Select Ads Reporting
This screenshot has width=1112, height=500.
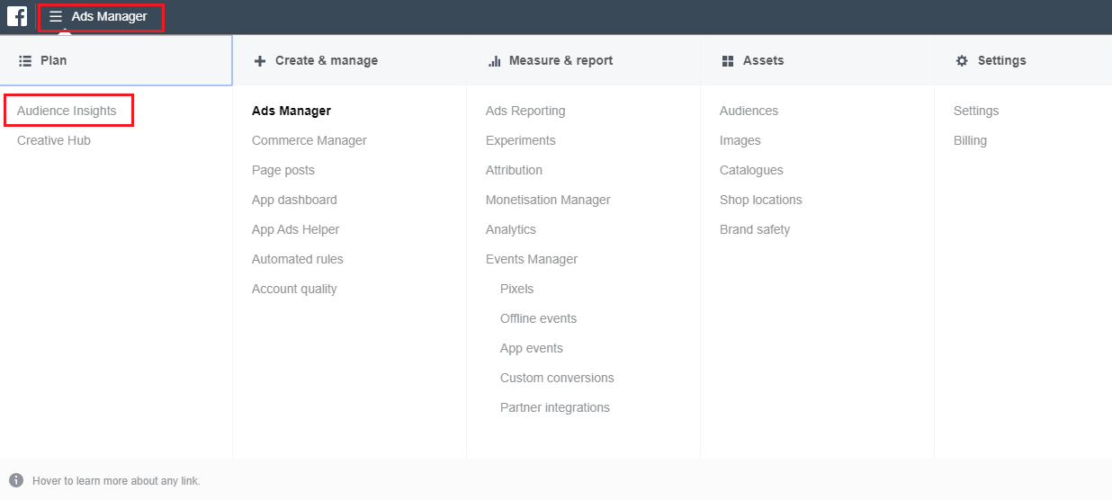pyautogui.click(x=525, y=111)
